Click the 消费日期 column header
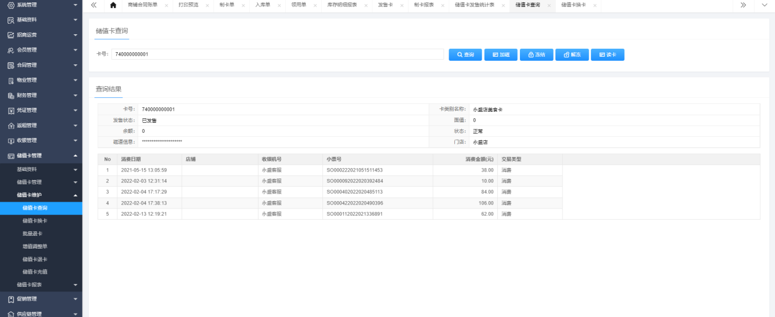Image resolution: width=775 pixels, height=317 pixels. 149,159
